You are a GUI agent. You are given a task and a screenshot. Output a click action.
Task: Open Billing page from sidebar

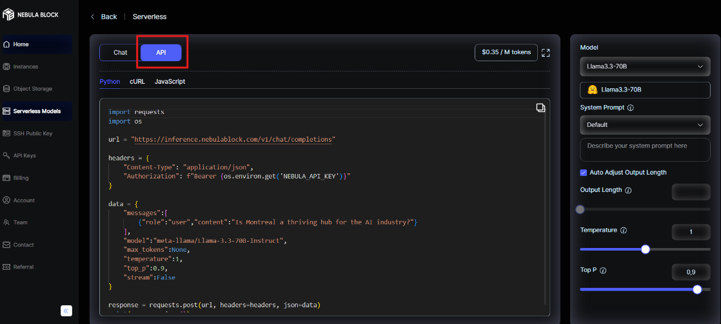point(21,178)
